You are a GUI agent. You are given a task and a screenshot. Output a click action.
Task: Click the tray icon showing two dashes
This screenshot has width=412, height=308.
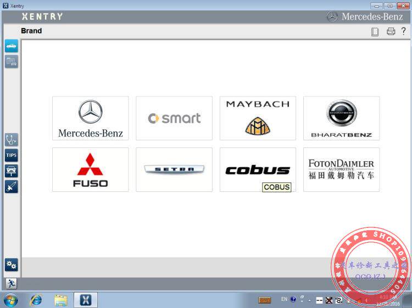coord(319,300)
